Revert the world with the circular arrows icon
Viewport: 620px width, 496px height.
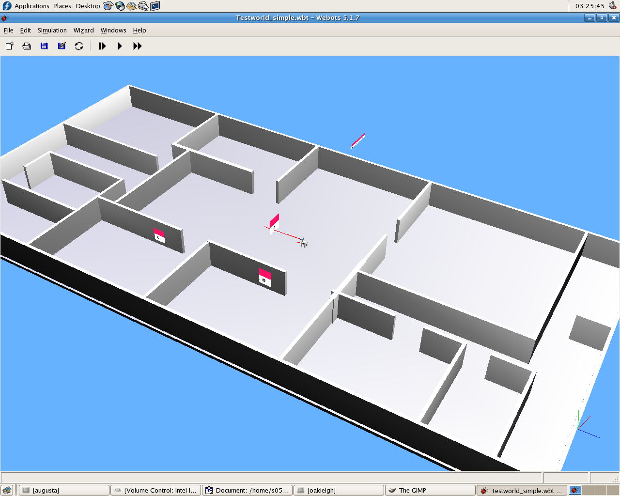click(79, 46)
